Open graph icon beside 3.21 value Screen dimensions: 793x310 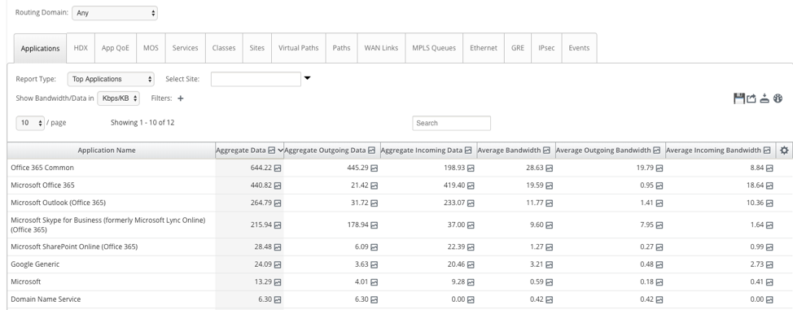pyautogui.click(x=550, y=264)
